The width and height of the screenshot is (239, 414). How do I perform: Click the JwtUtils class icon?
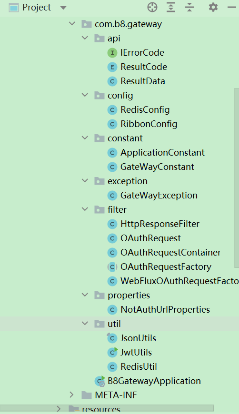click(x=112, y=353)
